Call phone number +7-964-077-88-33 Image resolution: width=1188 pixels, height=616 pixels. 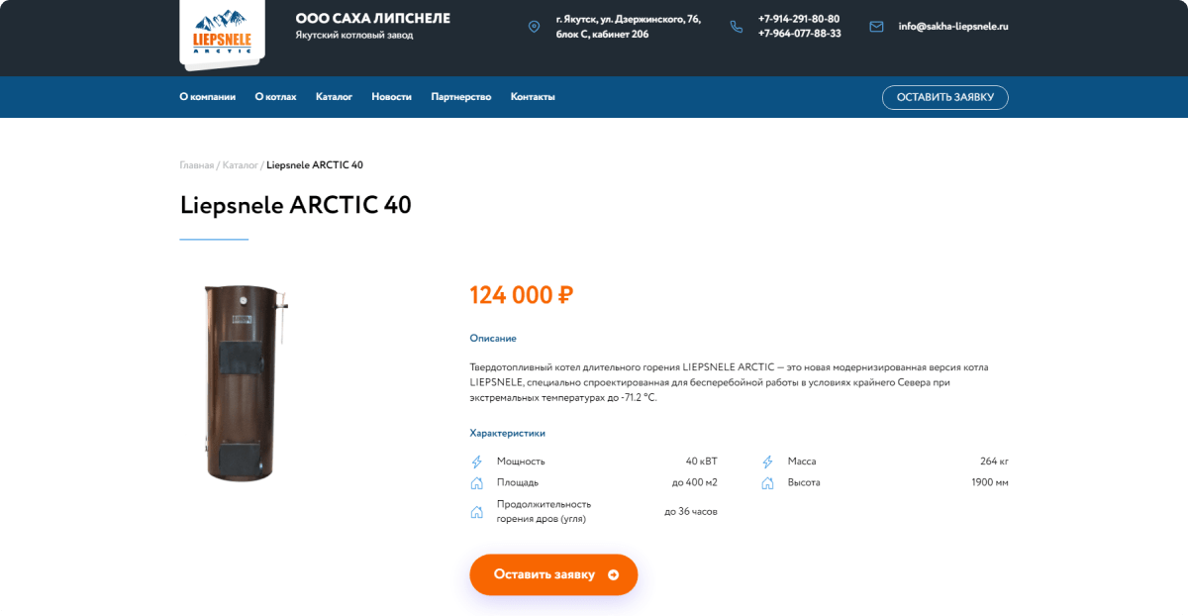[x=800, y=34]
